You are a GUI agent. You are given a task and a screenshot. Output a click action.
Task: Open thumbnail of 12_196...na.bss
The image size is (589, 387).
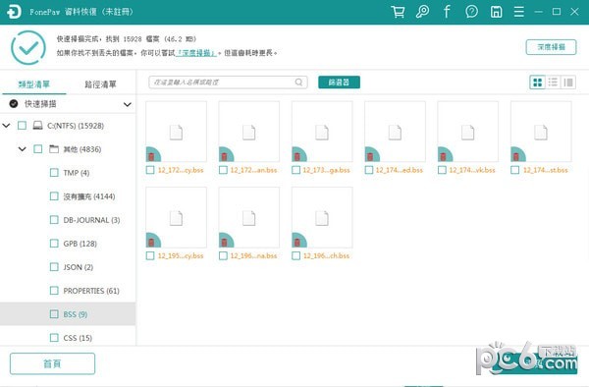coord(249,217)
